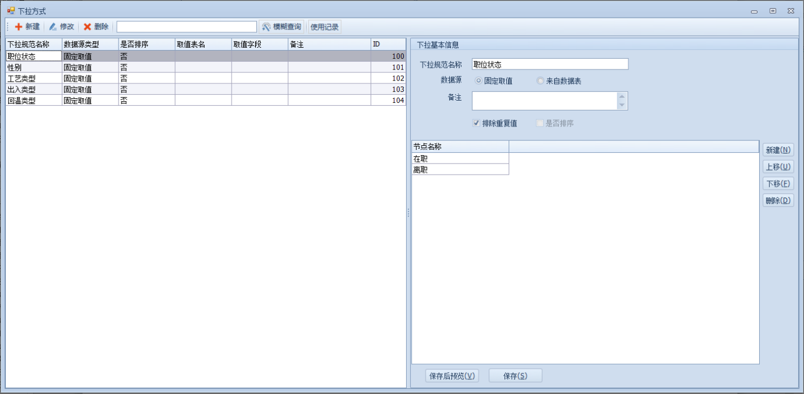Click the 新建(N) node button
The height and width of the screenshot is (394, 804).
778,150
